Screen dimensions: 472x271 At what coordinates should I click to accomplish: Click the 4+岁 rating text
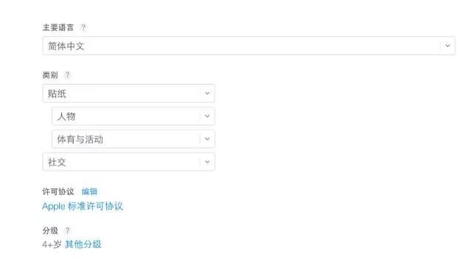pos(52,244)
